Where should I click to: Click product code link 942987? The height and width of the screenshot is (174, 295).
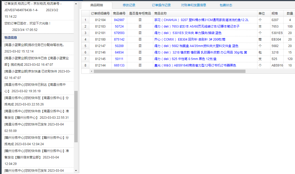(119, 20)
